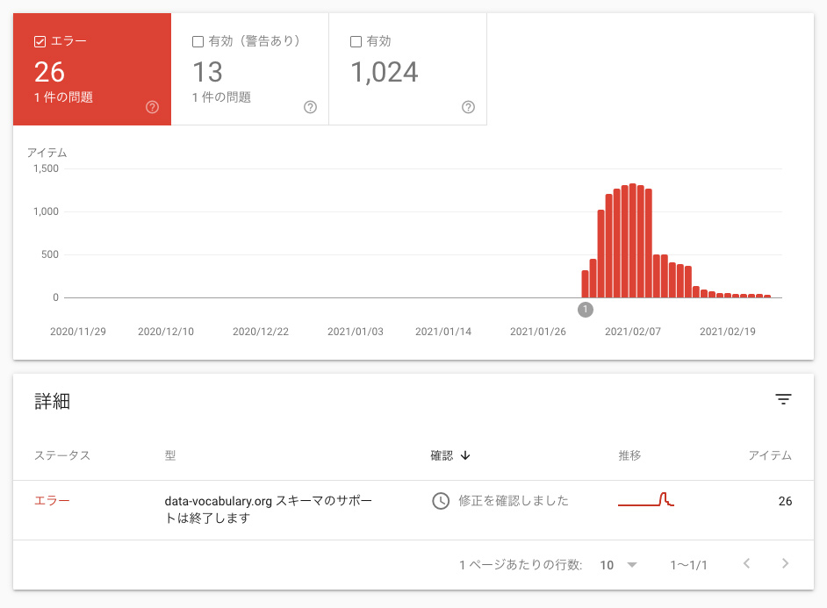827x608 pixels.
Task: Uncheck the エラー checkbox
Action: 40,41
